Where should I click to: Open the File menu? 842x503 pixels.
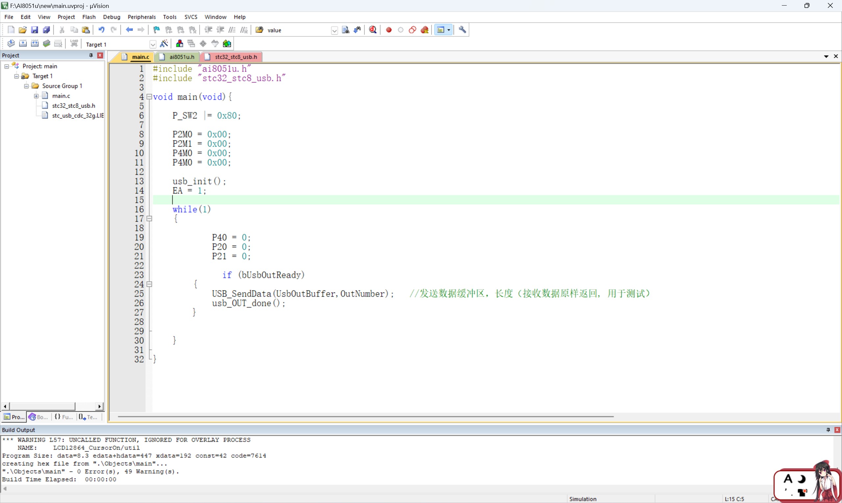click(x=9, y=17)
